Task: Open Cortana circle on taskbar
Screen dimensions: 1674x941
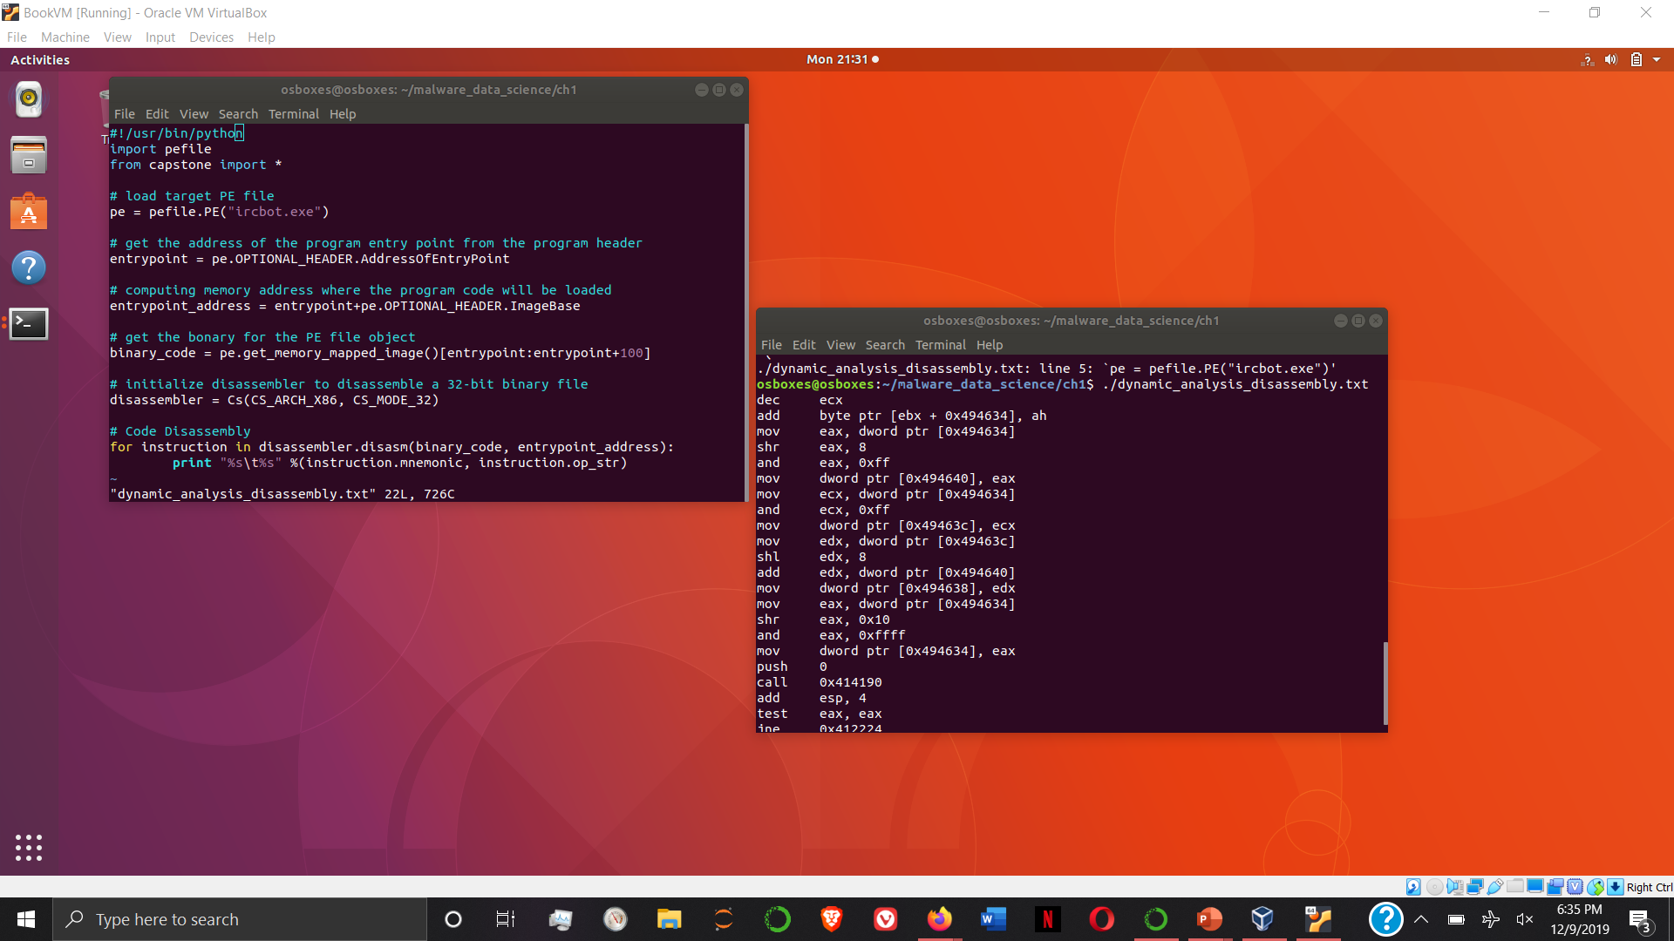Action: (x=453, y=919)
